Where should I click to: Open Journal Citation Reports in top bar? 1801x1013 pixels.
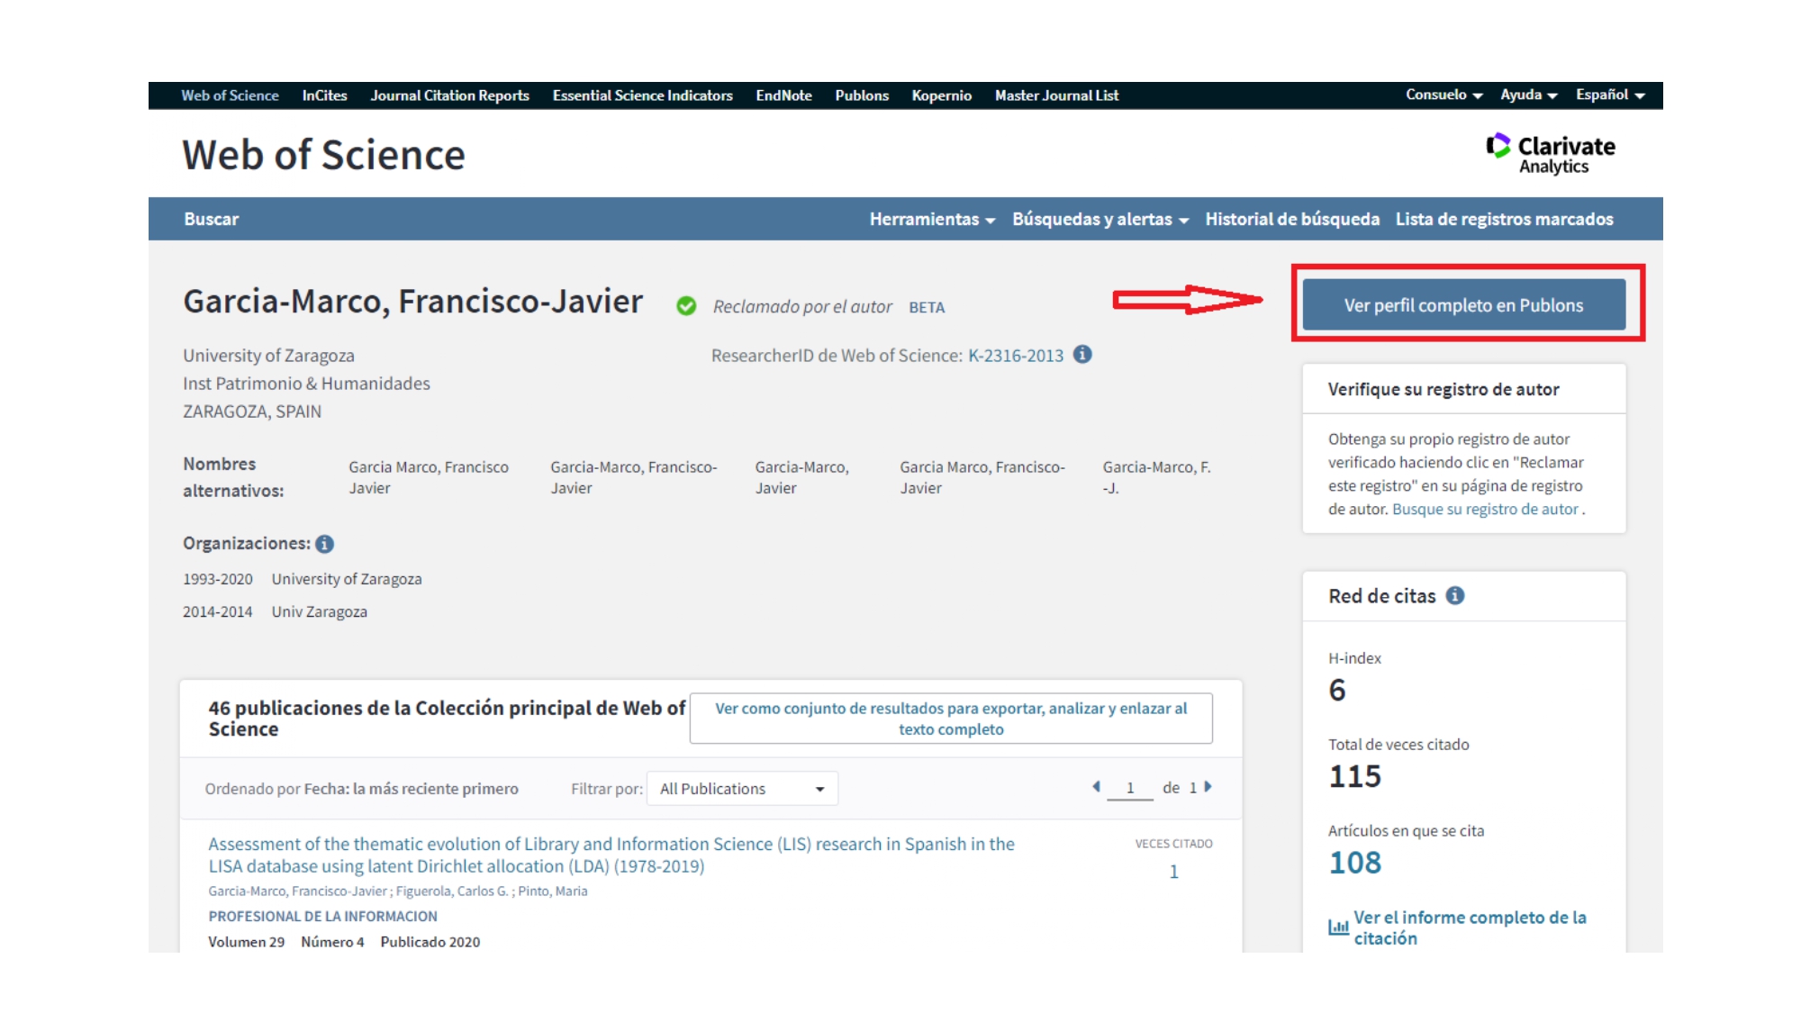coord(449,95)
